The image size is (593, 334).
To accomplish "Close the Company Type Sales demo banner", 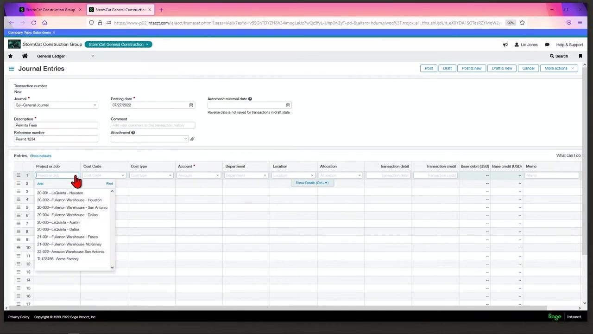I will click(x=54, y=32).
